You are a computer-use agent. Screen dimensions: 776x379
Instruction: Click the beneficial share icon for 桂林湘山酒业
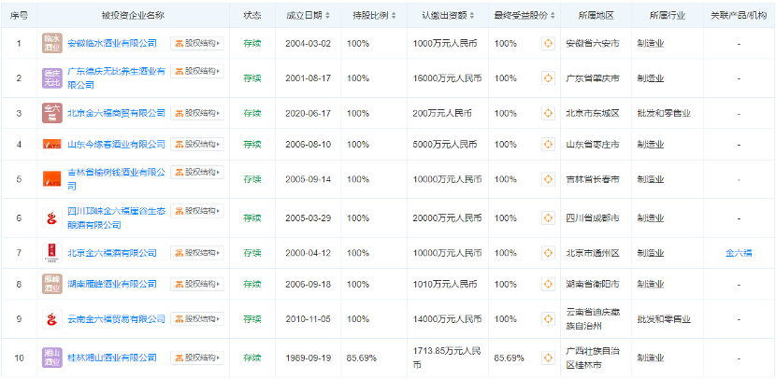click(x=549, y=358)
